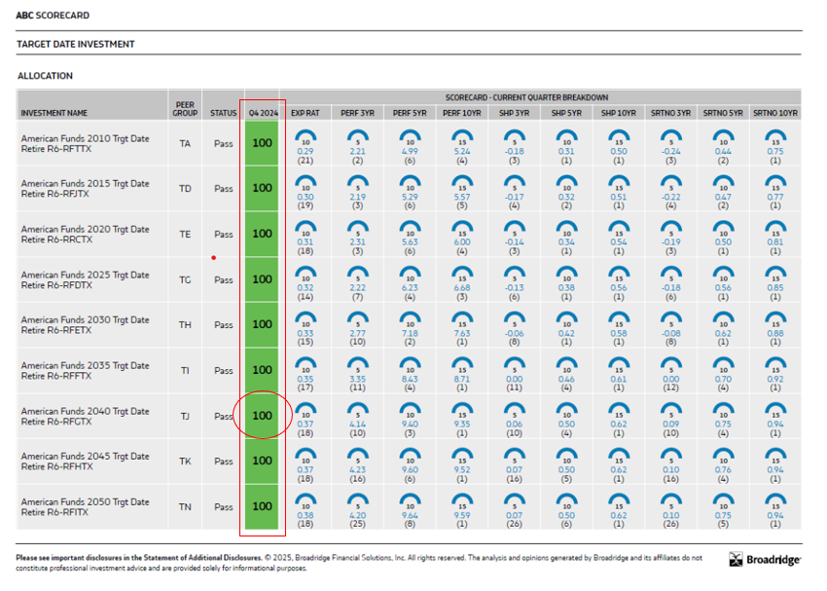The width and height of the screenshot is (827, 591).
Task: Click the TA peer group cell
Action: (x=185, y=143)
